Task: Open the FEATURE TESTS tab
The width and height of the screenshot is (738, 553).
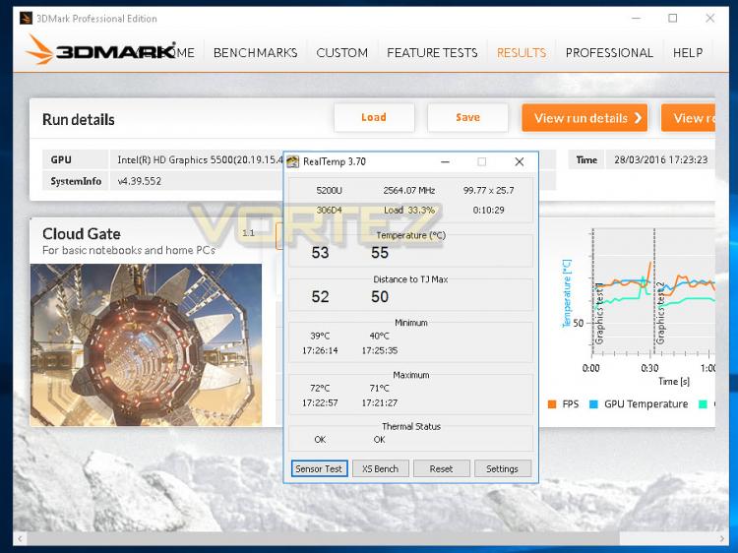Action: point(432,53)
